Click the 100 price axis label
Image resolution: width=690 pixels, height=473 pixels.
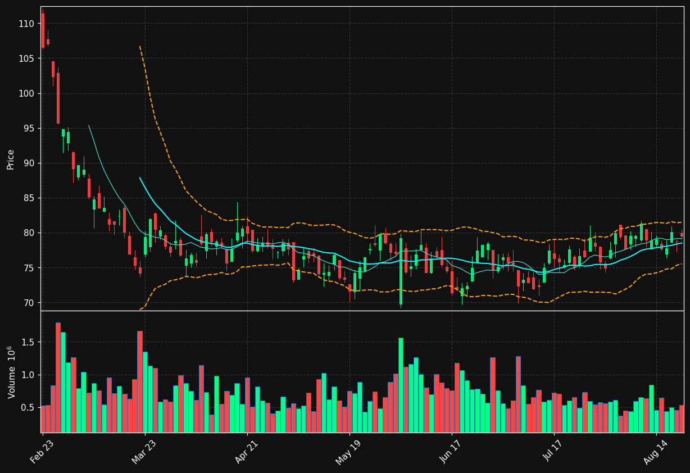click(x=26, y=93)
